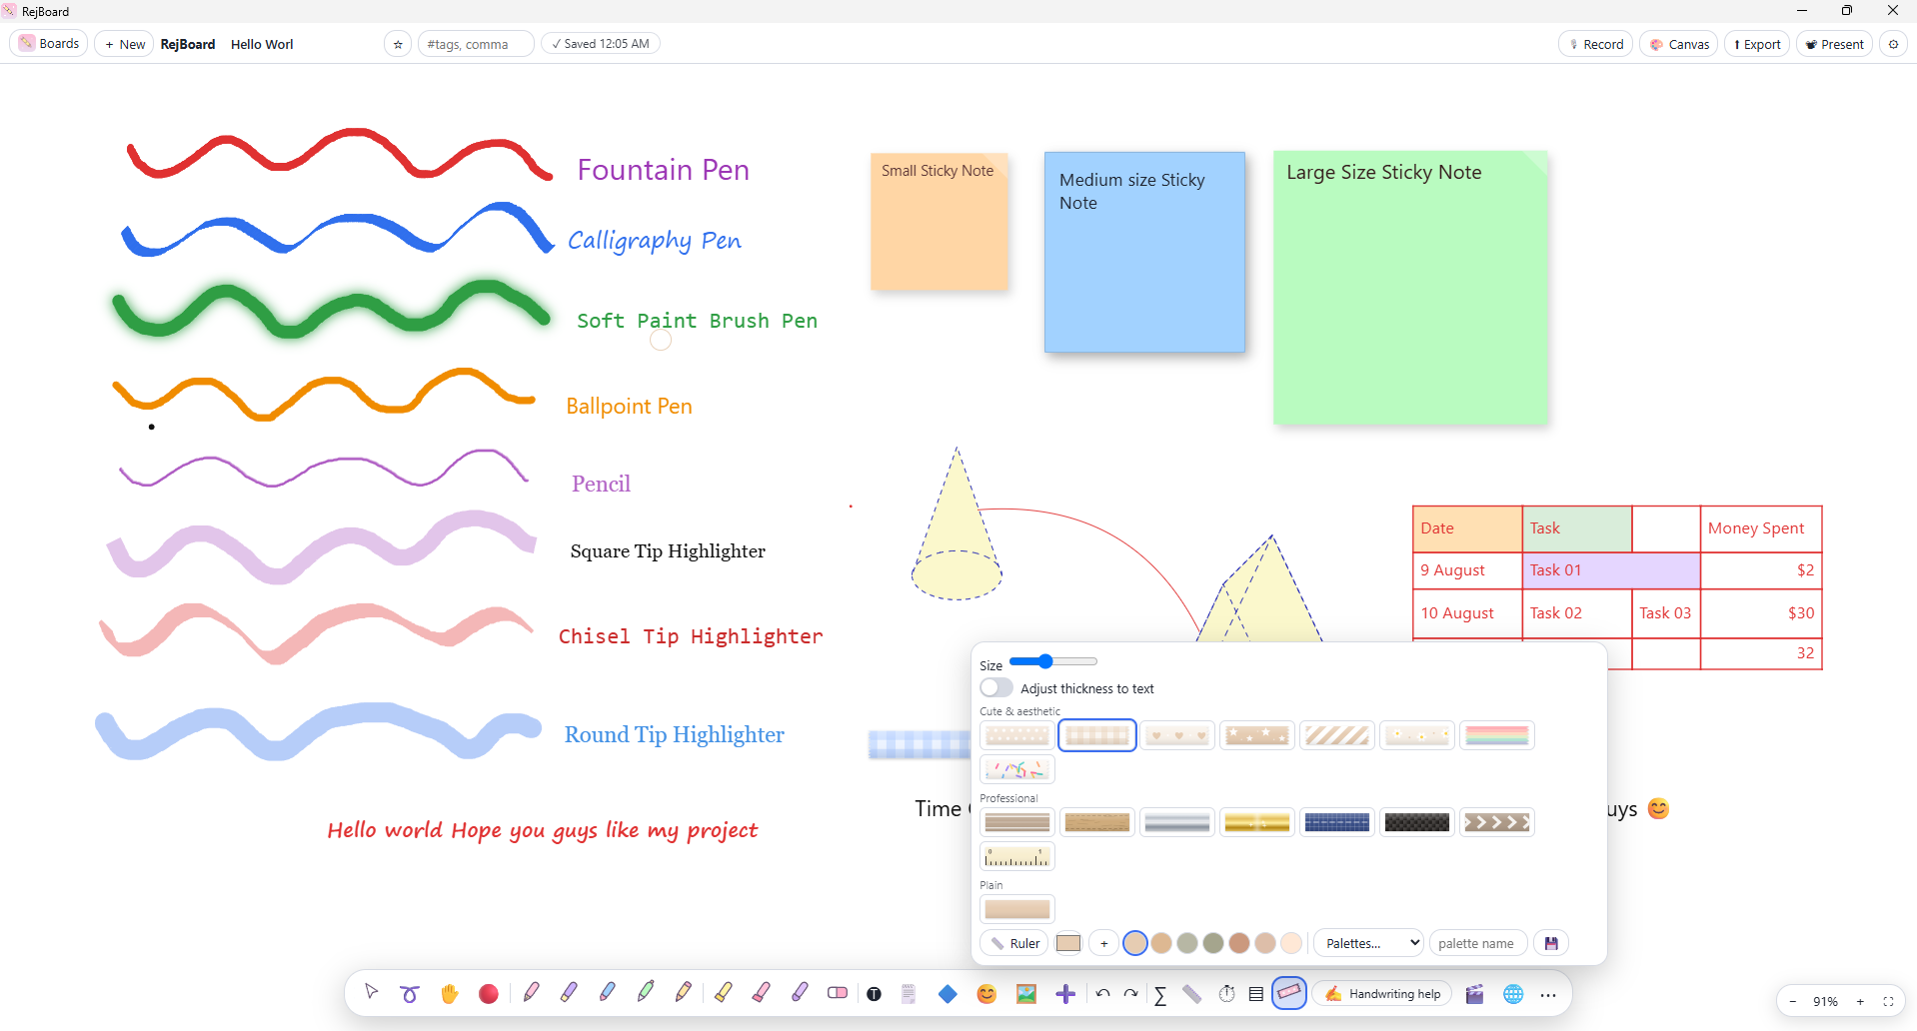Toggle Adjust thickness to text
Viewport: 1917px width, 1031px height.
click(996, 688)
